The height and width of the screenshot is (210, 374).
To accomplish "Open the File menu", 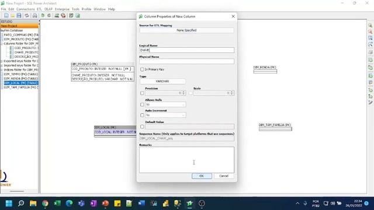I will pos(4,9).
